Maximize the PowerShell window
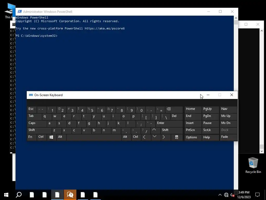266x200 pixels. pyautogui.click(x=220, y=11)
